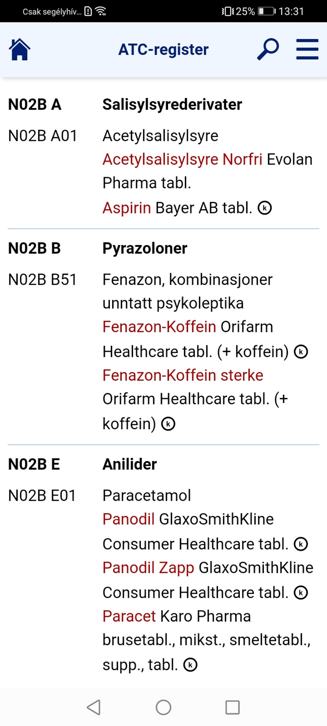Open the Fenazon-Koffein link

click(x=159, y=327)
